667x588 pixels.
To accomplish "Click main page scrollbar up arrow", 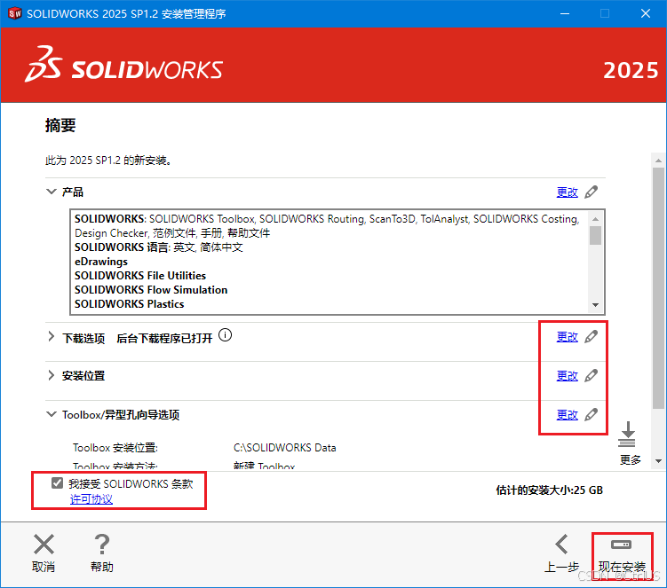I will point(658,161).
